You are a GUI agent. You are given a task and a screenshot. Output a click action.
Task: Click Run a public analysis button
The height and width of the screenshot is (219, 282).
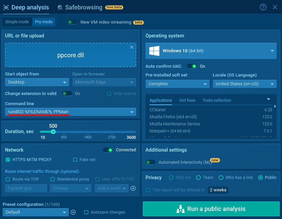[211, 209]
